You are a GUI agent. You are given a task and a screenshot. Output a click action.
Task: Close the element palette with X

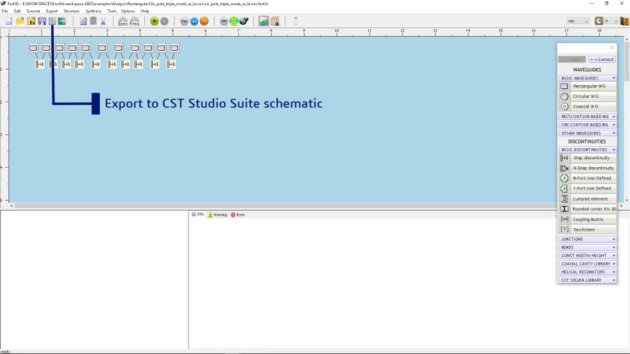click(x=612, y=48)
